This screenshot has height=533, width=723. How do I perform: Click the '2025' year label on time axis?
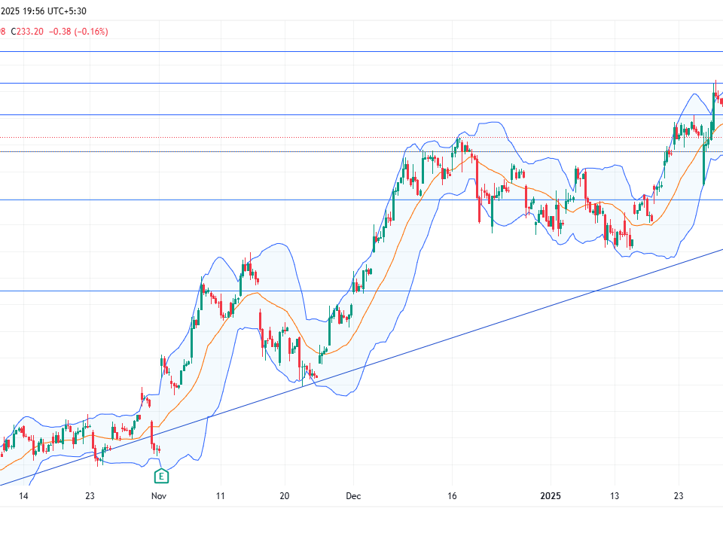(x=551, y=496)
